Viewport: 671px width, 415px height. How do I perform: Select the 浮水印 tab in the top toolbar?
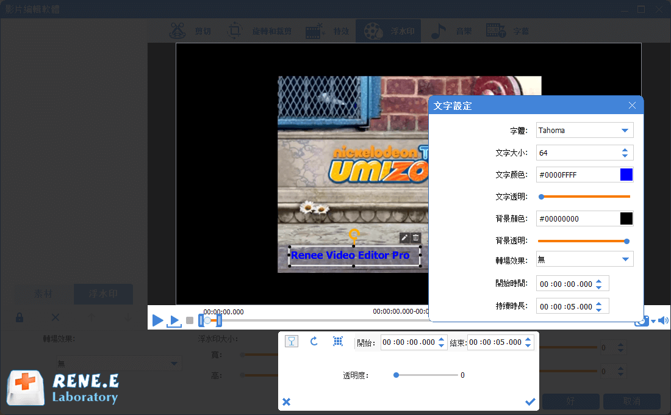point(389,31)
